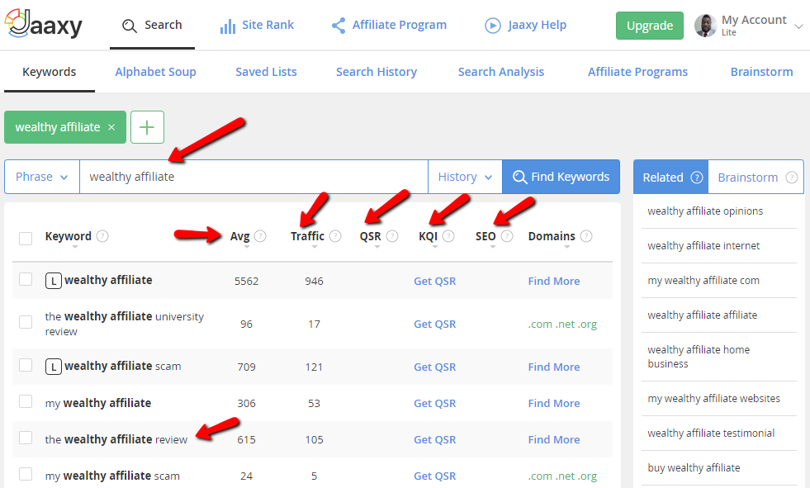Select related term wealthy affiliate opinions

tap(705, 211)
